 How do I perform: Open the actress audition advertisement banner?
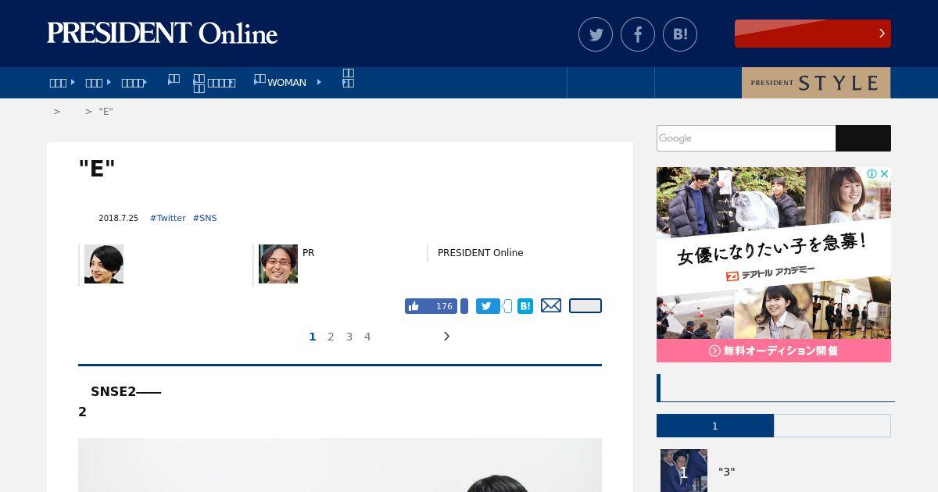click(x=774, y=265)
